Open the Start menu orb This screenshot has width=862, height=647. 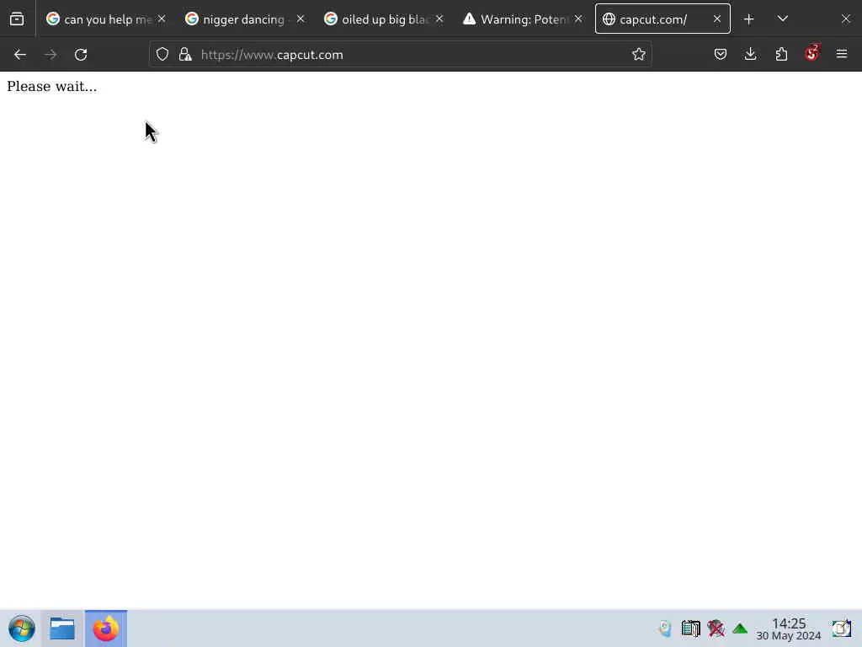pos(22,628)
